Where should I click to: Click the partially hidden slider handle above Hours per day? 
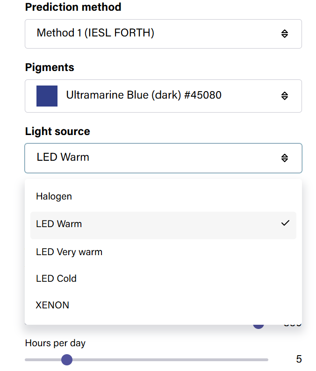[x=259, y=327]
